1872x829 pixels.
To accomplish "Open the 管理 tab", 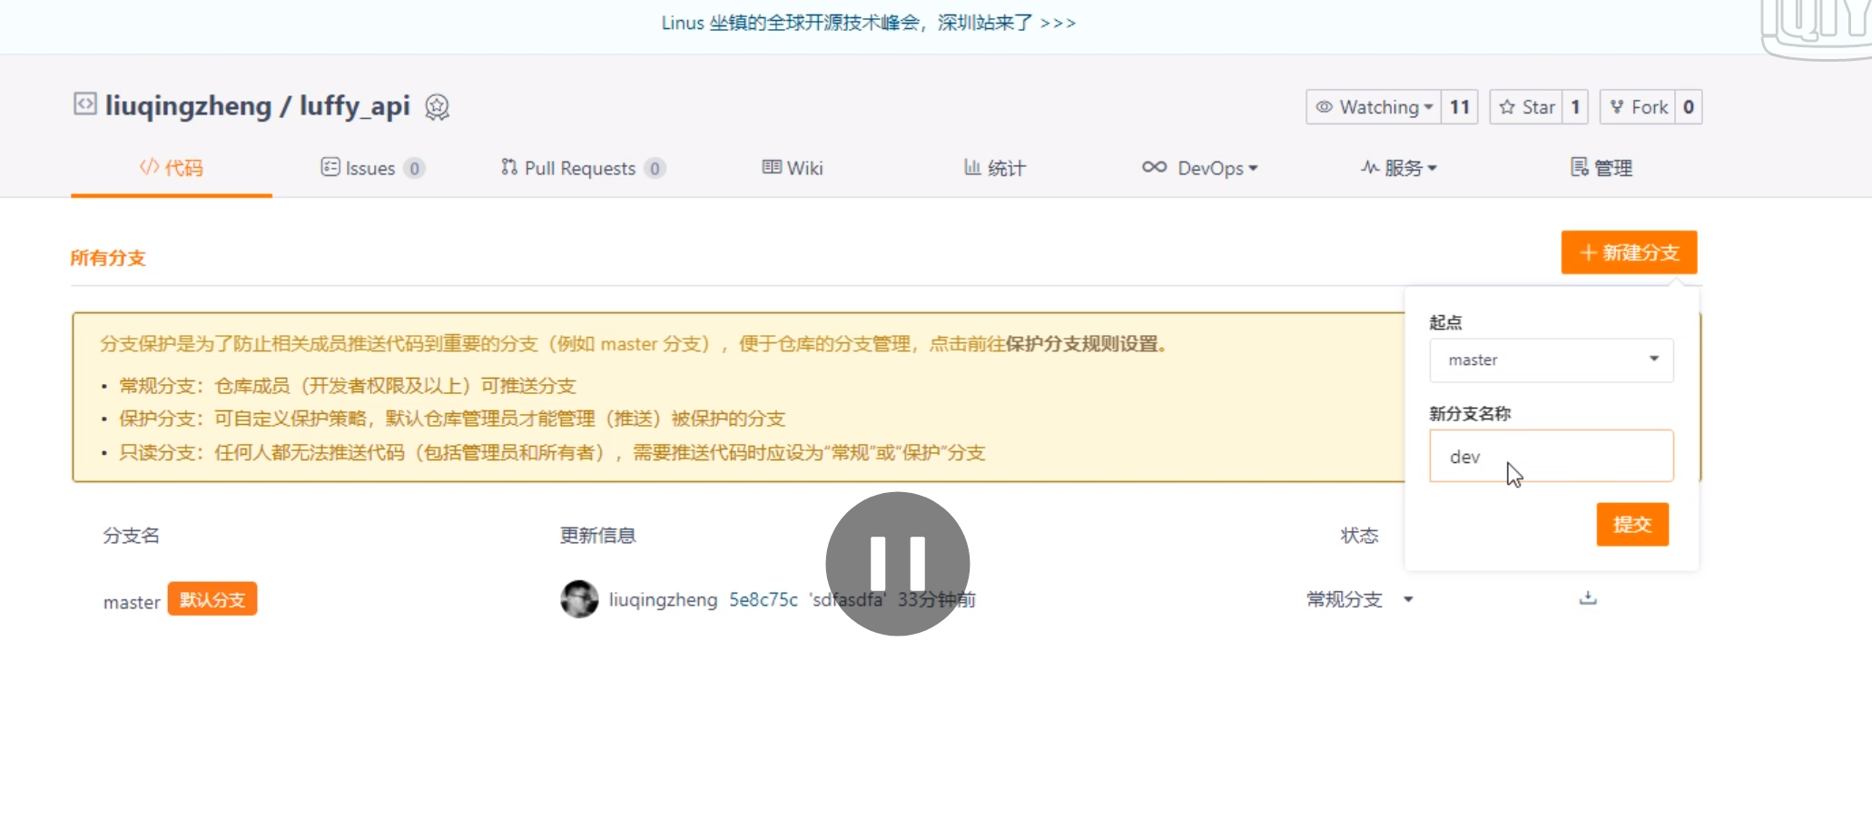I will [x=1601, y=168].
